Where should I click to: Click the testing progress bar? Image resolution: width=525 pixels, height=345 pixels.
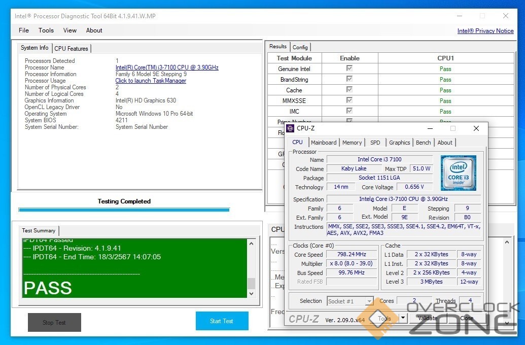(124, 210)
